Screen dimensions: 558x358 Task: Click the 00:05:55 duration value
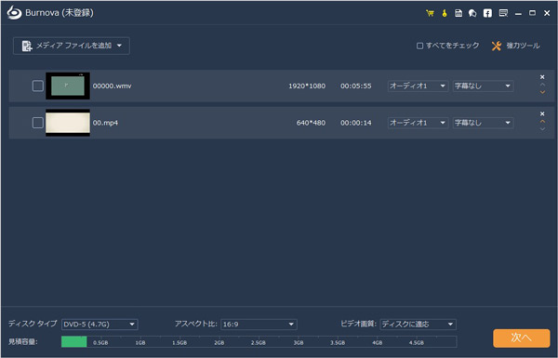click(356, 86)
